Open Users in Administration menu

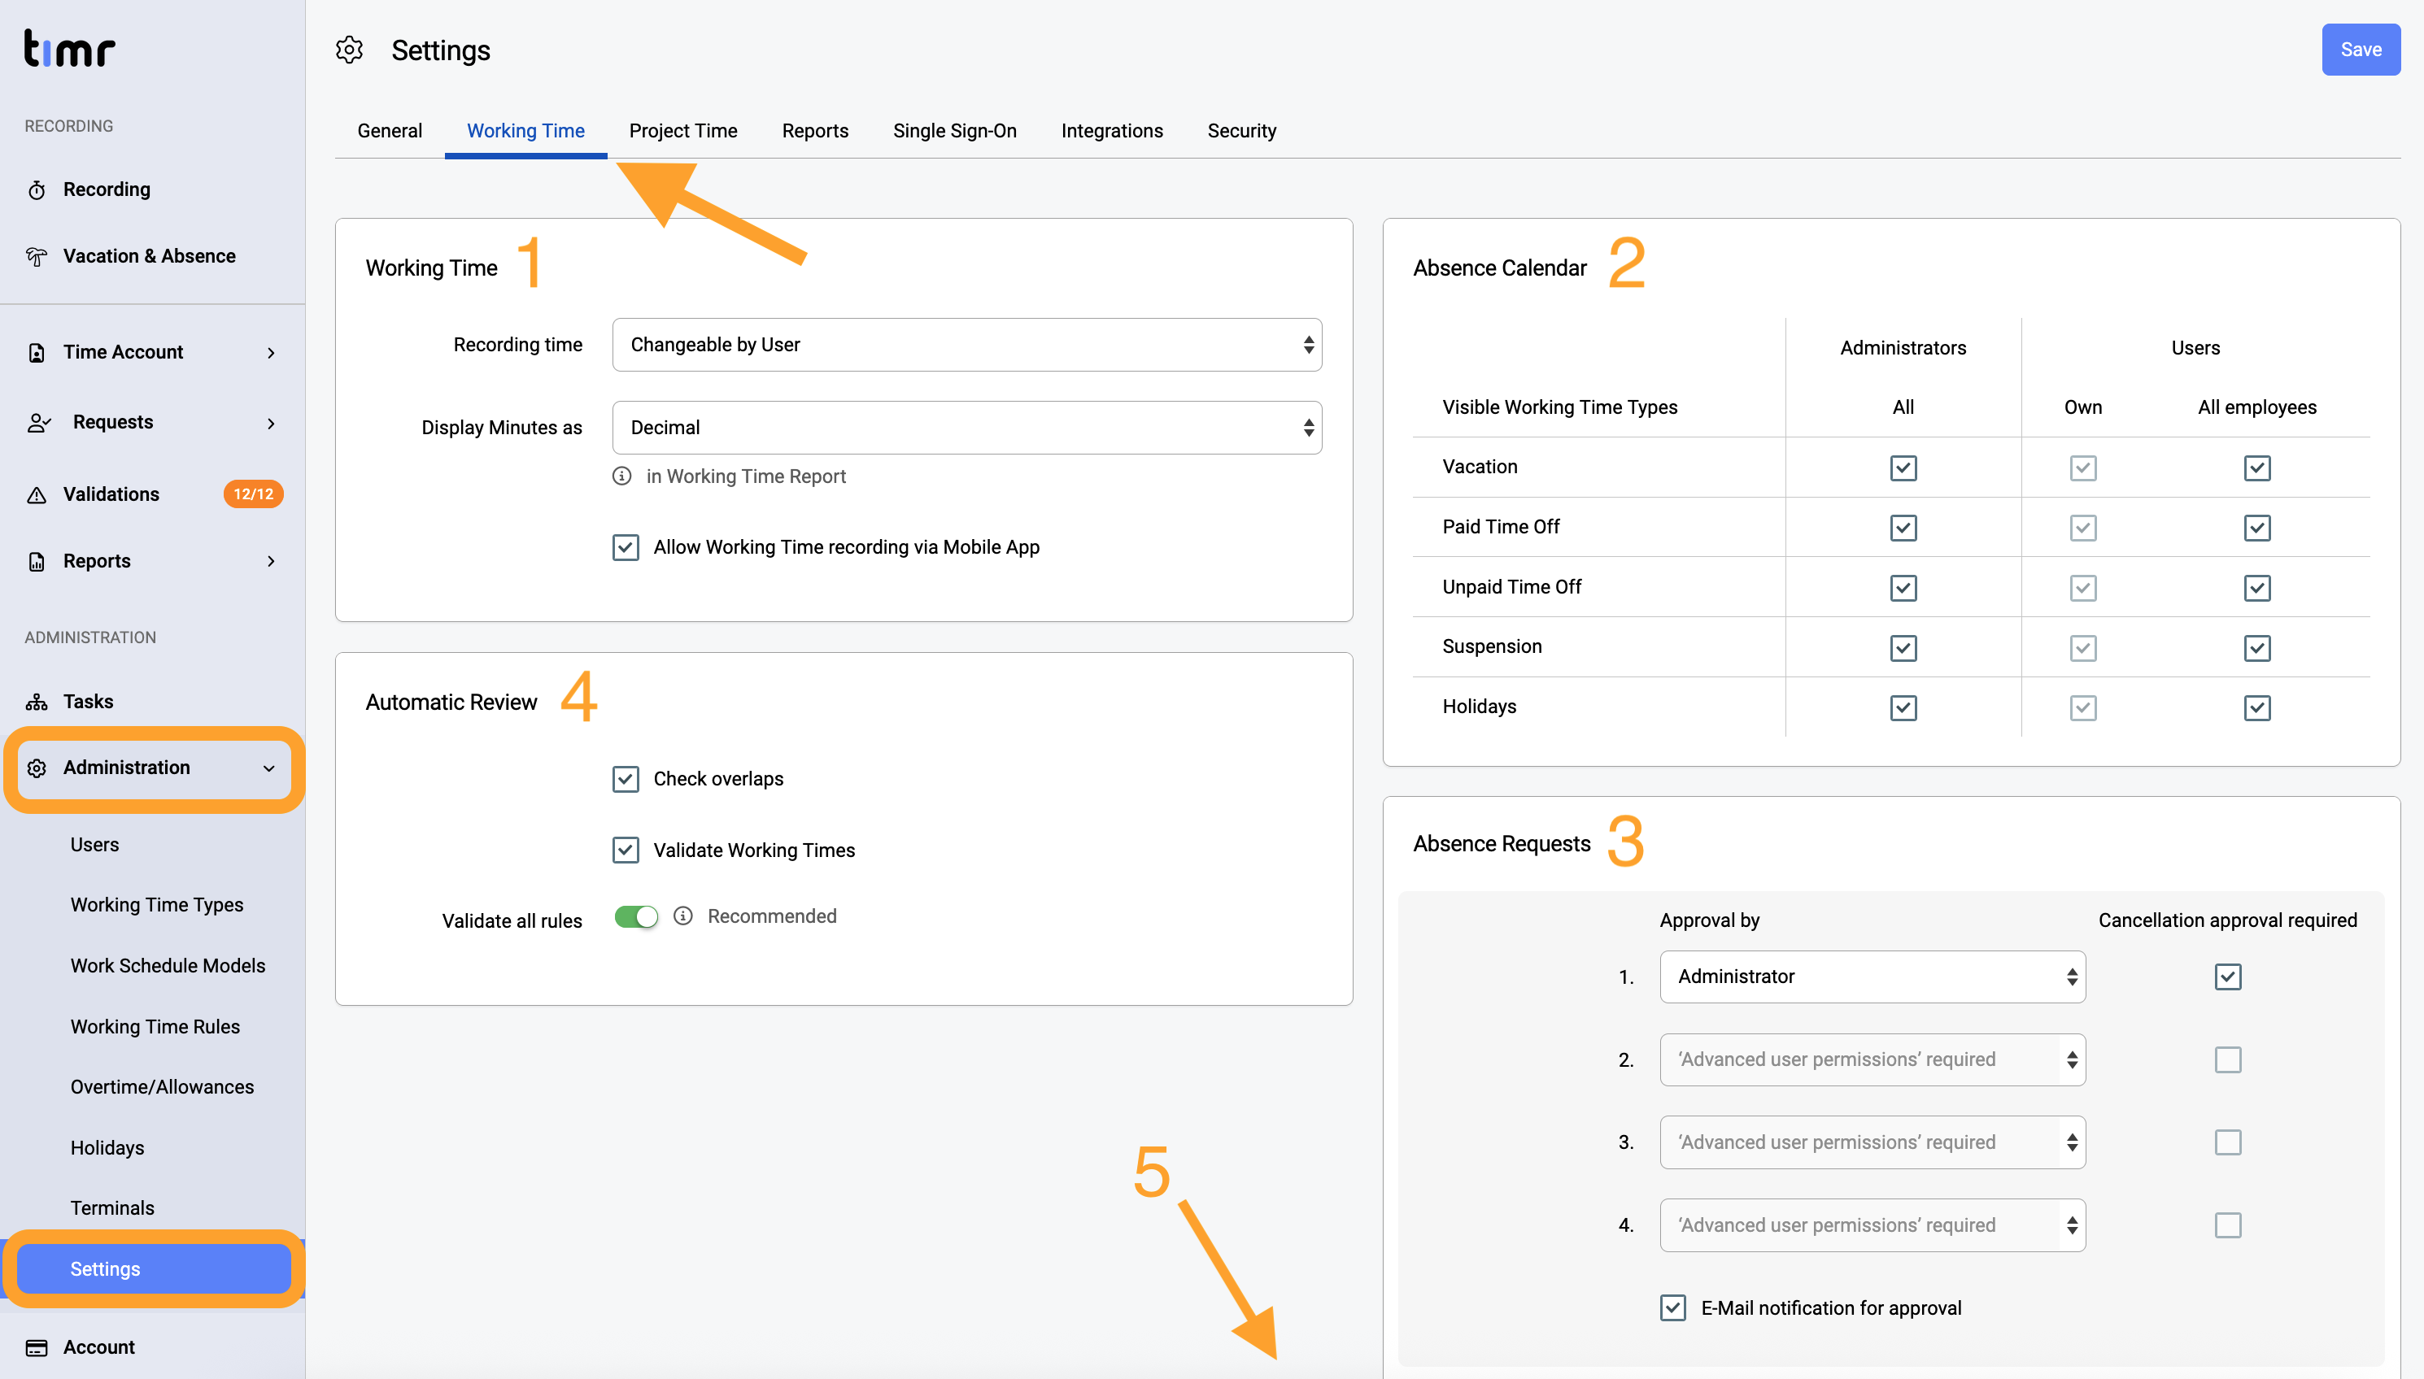[94, 845]
